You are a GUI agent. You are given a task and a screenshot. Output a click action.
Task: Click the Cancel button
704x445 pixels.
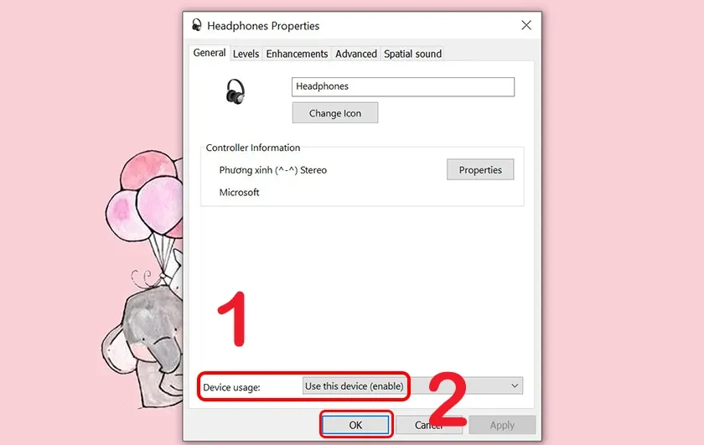(x=429, y=425)
